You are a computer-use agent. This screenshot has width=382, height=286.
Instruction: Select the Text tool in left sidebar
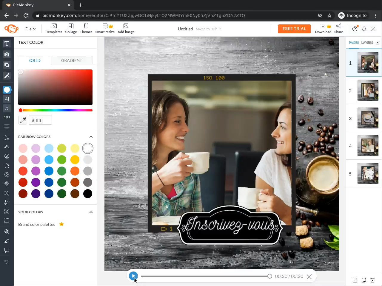coord(7,43)
